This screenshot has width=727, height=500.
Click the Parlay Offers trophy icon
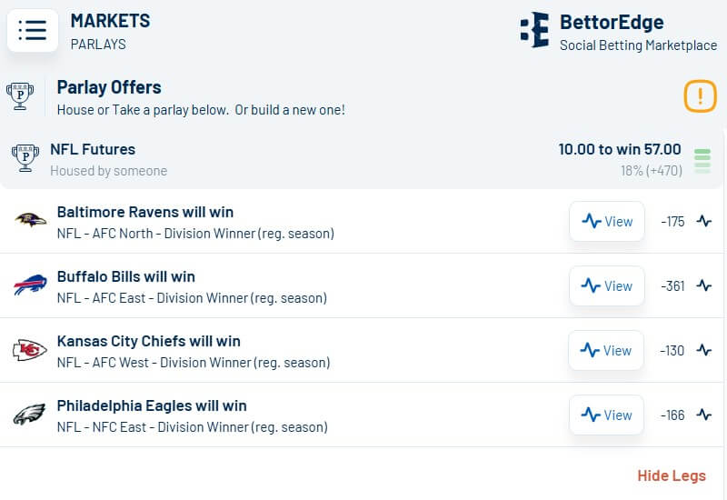[x=20, y=95]
